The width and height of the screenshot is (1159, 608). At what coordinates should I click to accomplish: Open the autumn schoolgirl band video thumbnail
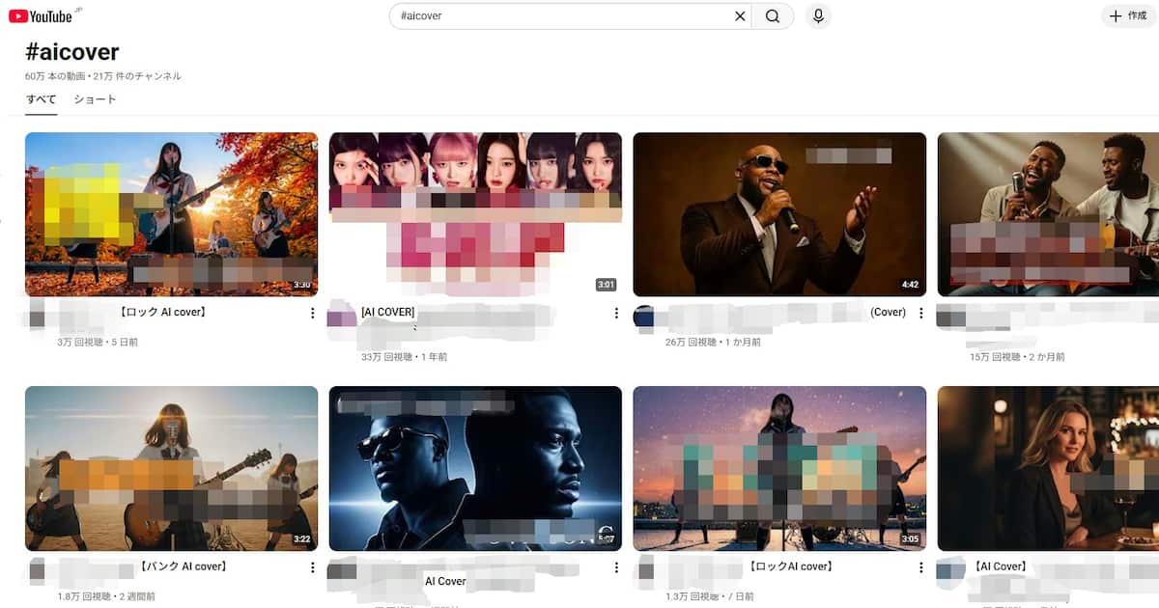click(171, 214)
